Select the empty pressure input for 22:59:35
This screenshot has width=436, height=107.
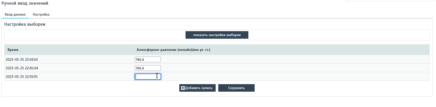148,77
